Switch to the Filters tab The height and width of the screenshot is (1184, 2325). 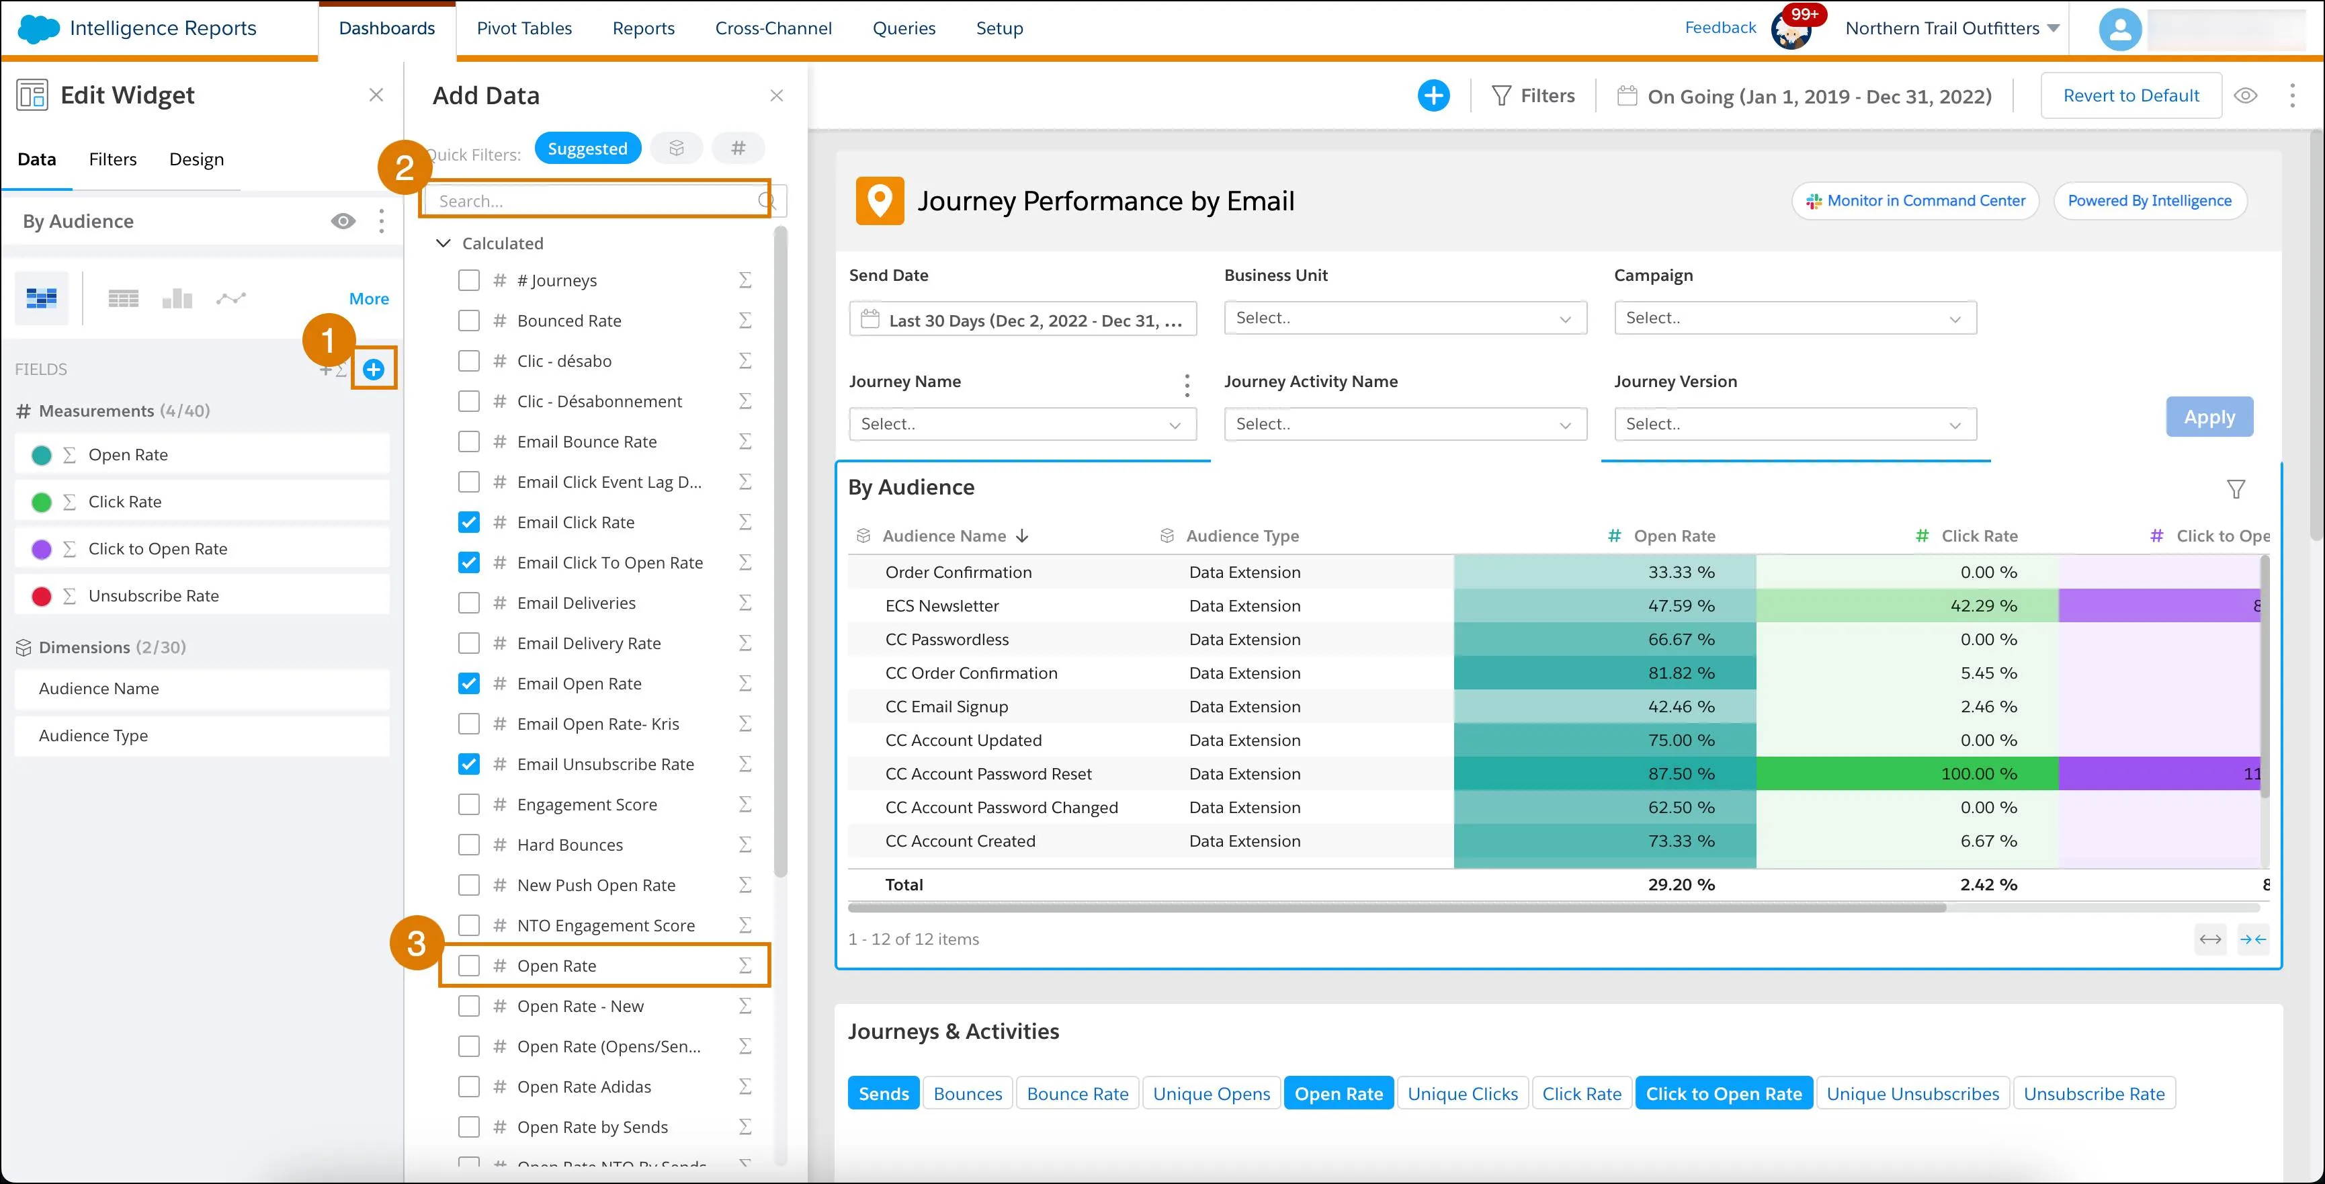[x=114, y=159]
